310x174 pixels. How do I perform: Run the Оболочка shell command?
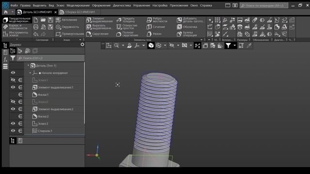point(187,27)
